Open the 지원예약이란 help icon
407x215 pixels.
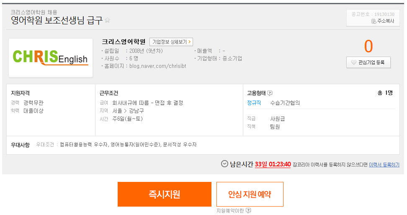(x=248, y=210)
